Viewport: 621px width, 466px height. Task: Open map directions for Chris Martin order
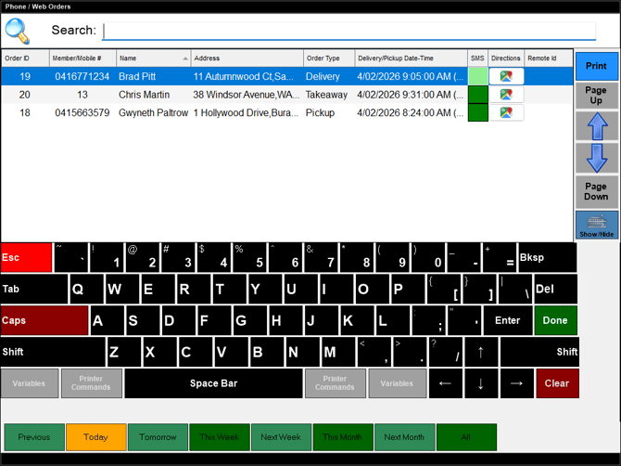[x=506, y=95]
